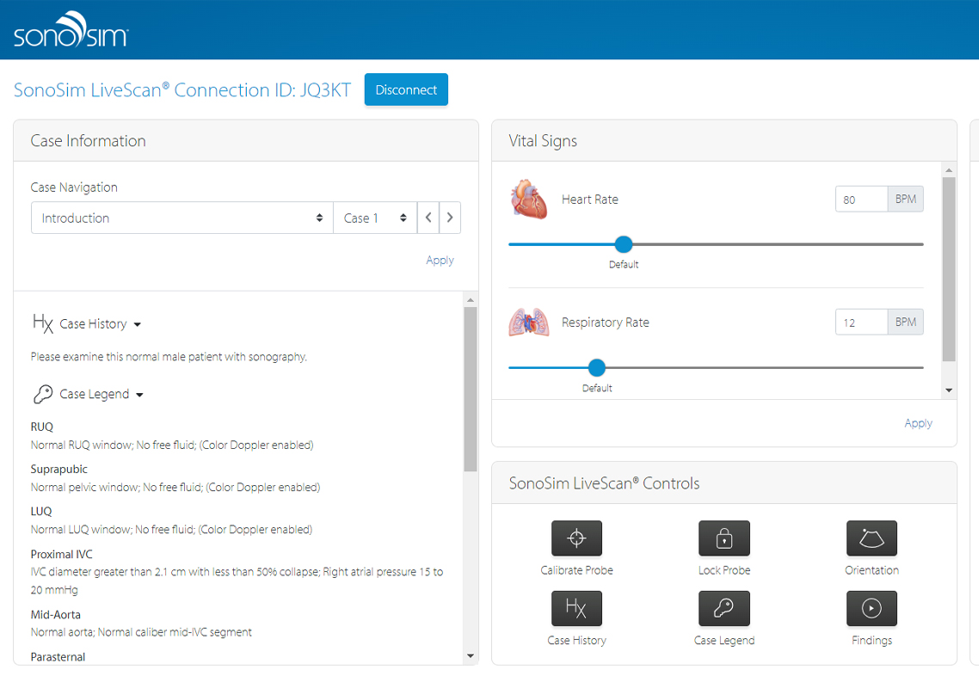Click the Case Information scrollbar up arrow
This screenshot has width=979, height=676.
[x=471, y=300]
